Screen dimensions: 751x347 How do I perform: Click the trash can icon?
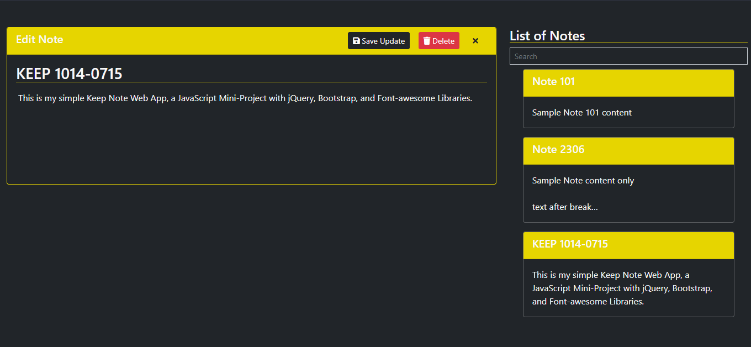tap(427, 41)
